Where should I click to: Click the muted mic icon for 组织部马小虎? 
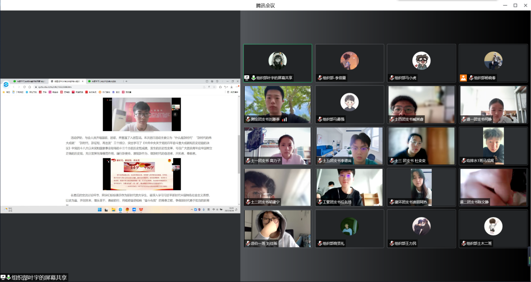coord(392,78)
